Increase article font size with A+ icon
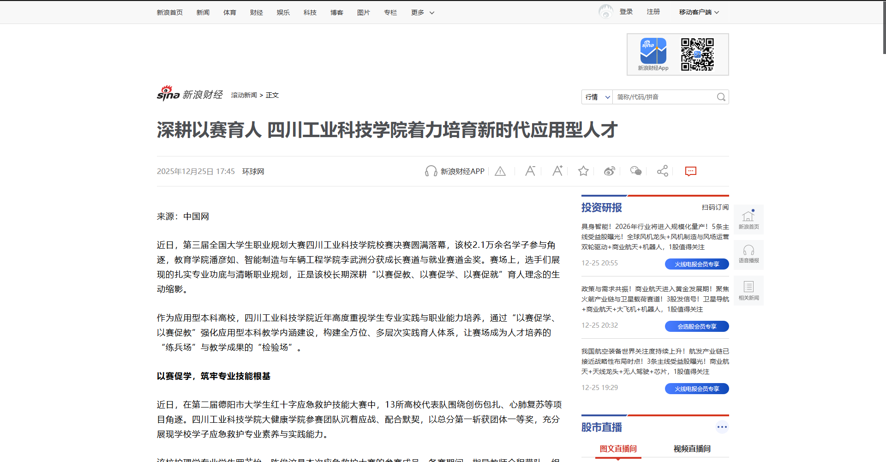Image resolution: width=886 pixels, height=462 pixels. 557,171
